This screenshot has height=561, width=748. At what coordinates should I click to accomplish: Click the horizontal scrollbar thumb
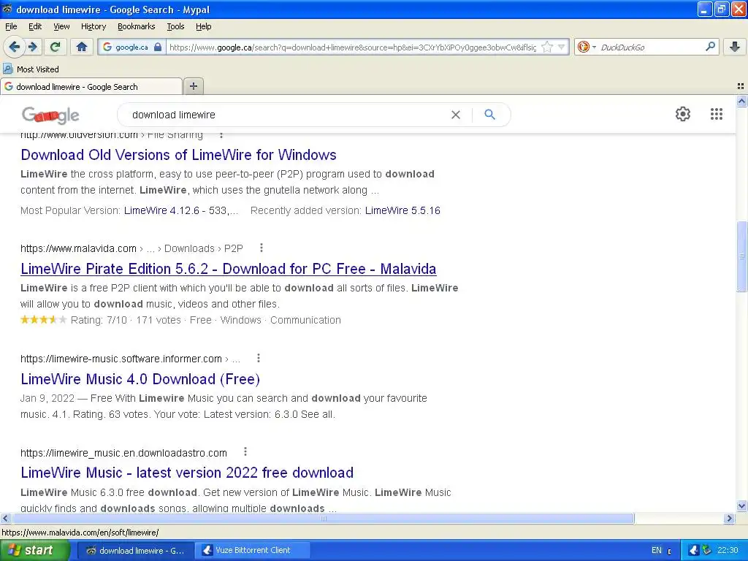click(x=324, y=518)
